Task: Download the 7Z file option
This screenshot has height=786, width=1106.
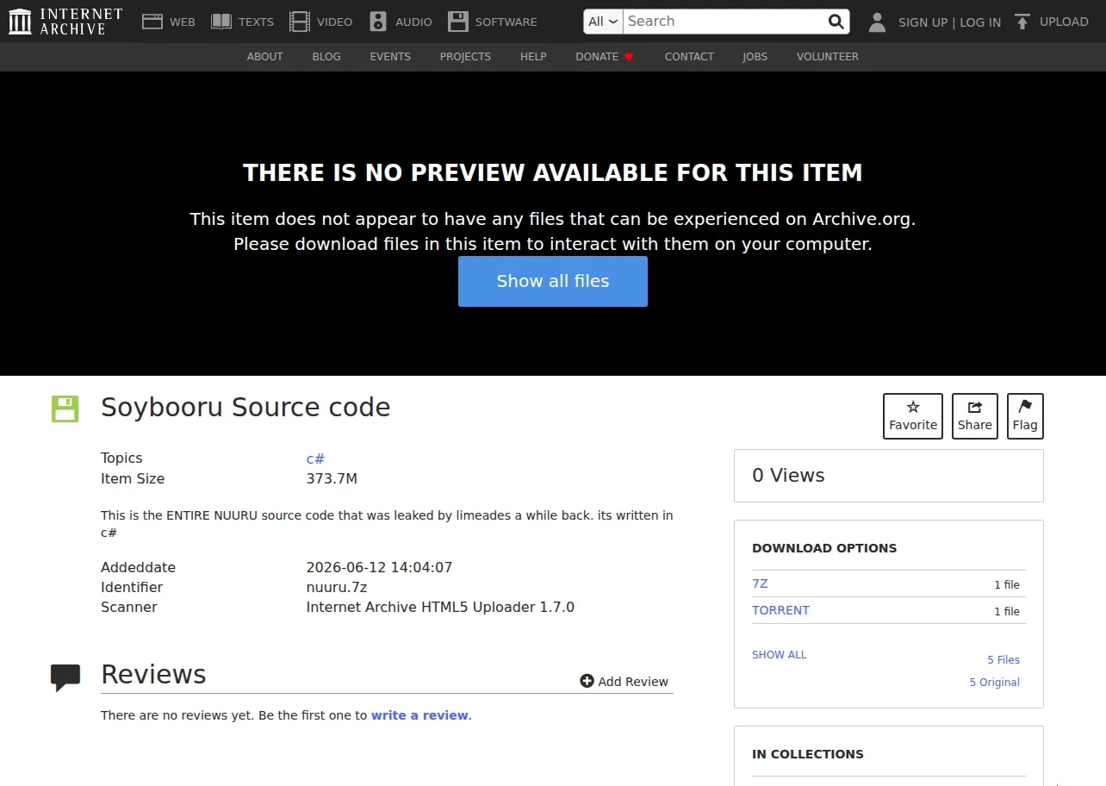Action: click(760, 583)
